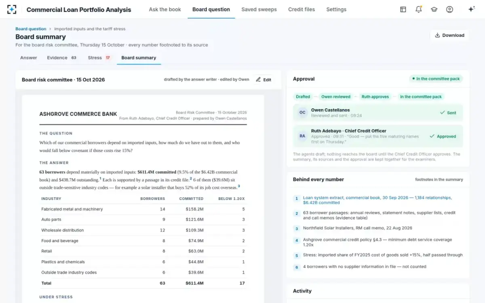Click superscript footnote 2 in the answer

(x=191, y=178)
